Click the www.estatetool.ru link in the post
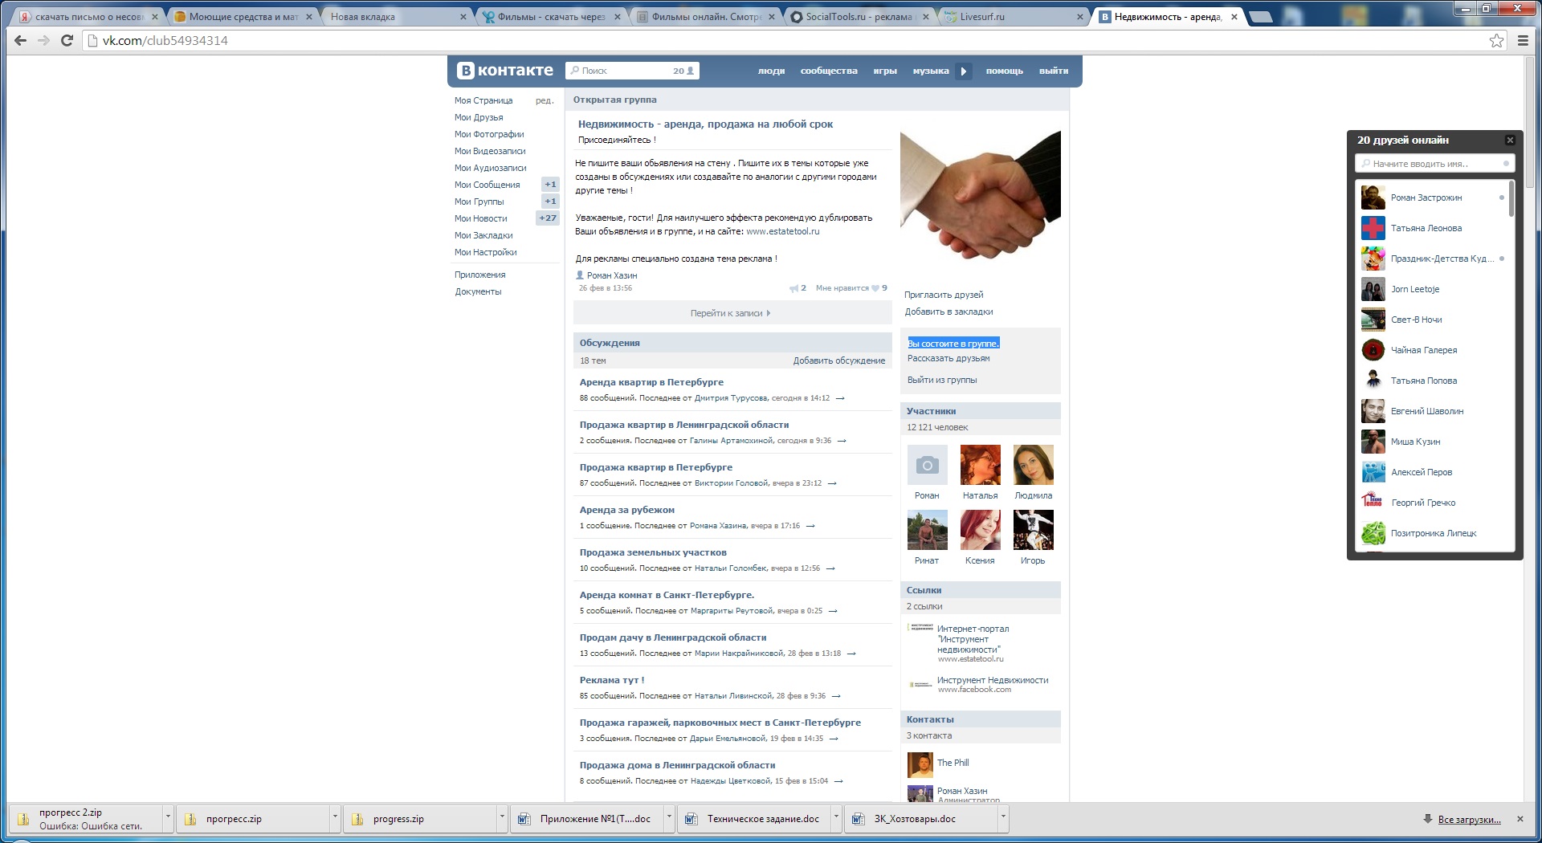The width and height of the screenshot is (1542, 843). point(783,231)
